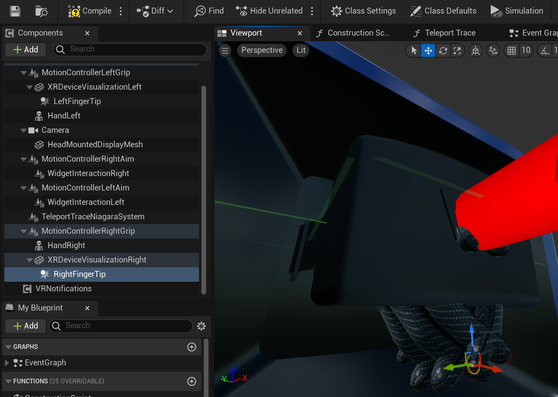Click the RightFingerTip component icon

point(45,275)
